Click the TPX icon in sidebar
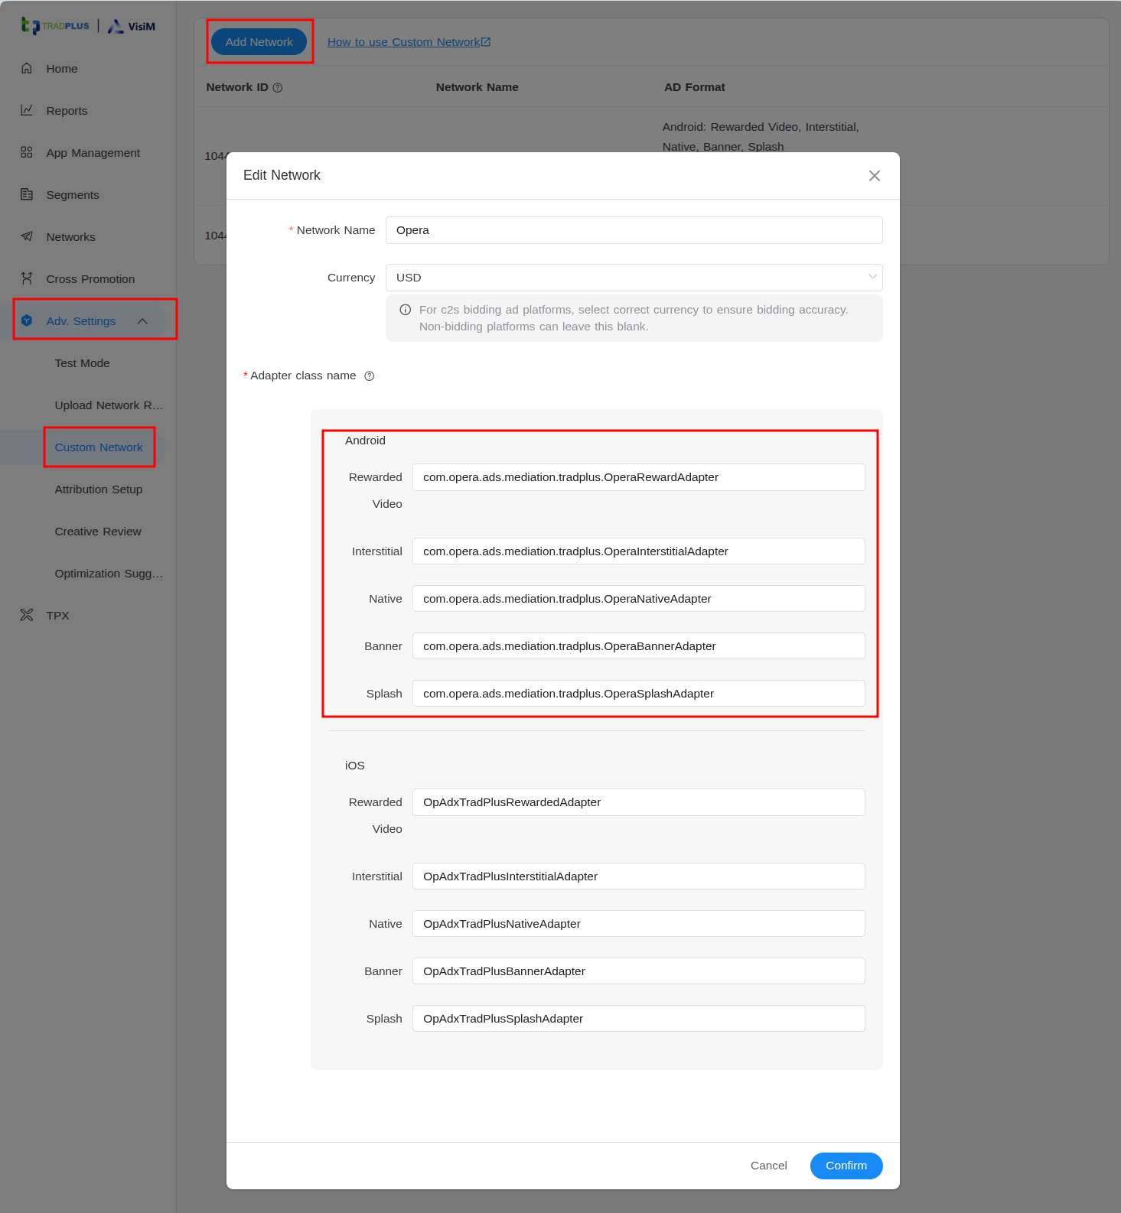This screenshot has height=1213, width=1121. coord(27,615)
